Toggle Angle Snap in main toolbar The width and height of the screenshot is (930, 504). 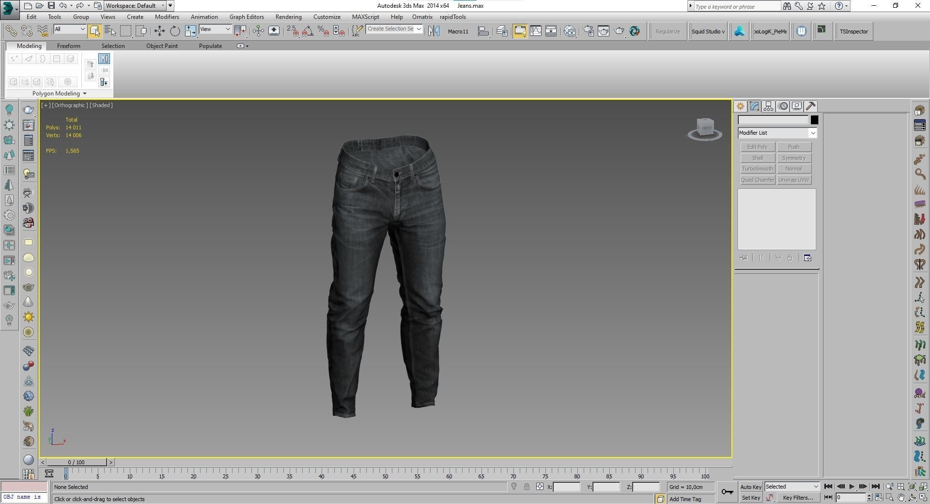[x=308, y=31]
